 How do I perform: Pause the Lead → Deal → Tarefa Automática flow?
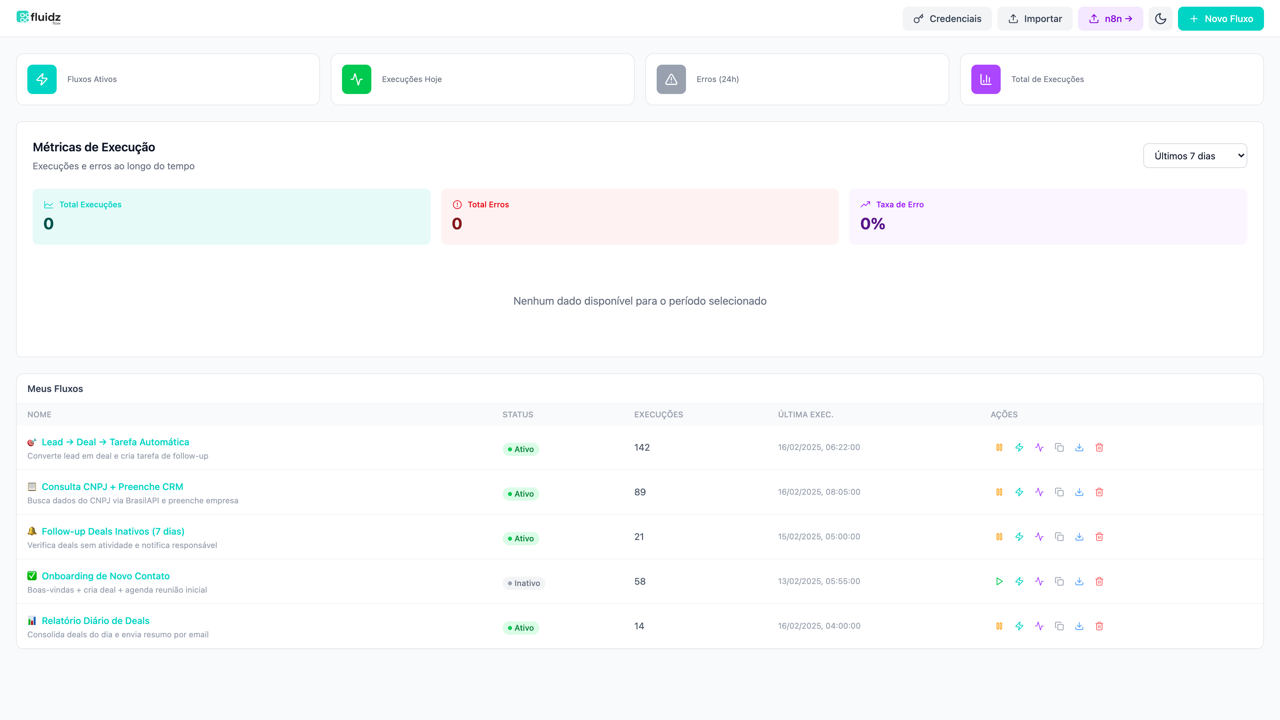(1000, 447)
